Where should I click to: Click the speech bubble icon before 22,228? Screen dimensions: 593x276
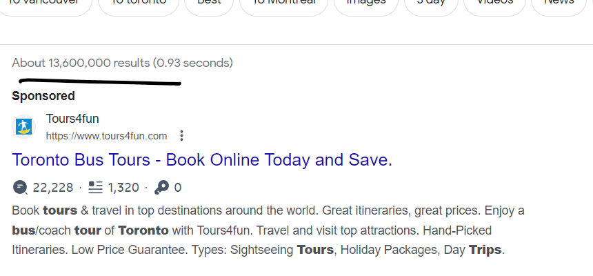(20, 188)
